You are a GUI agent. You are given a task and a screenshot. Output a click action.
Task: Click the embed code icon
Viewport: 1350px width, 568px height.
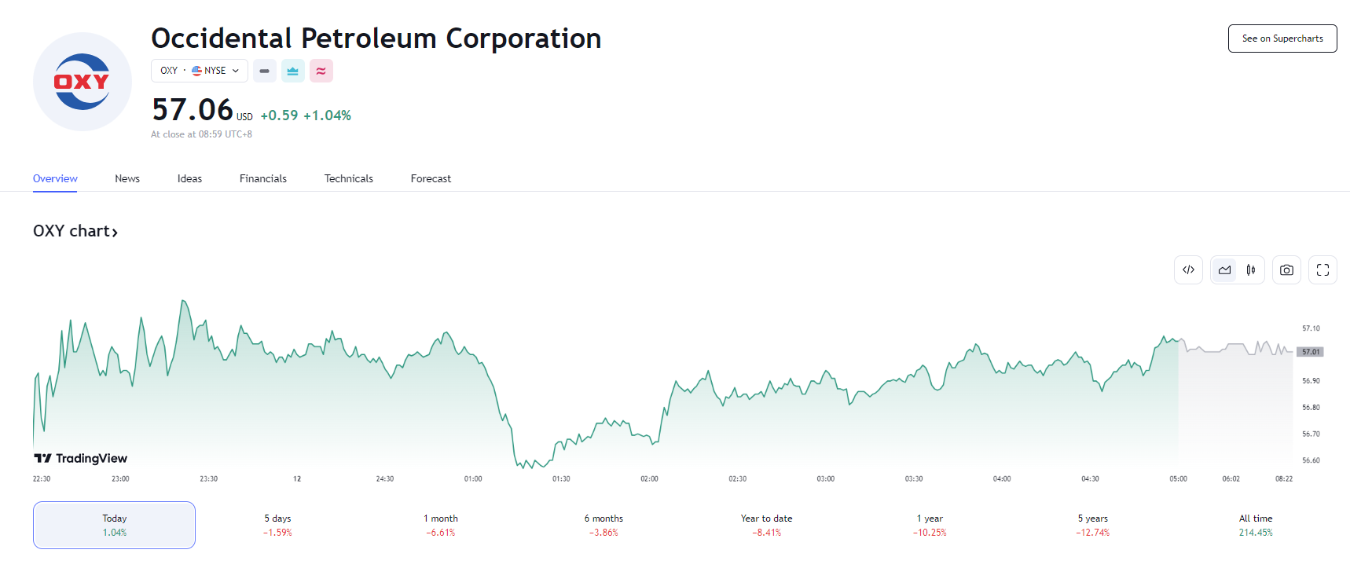[x=1188, y=270]
